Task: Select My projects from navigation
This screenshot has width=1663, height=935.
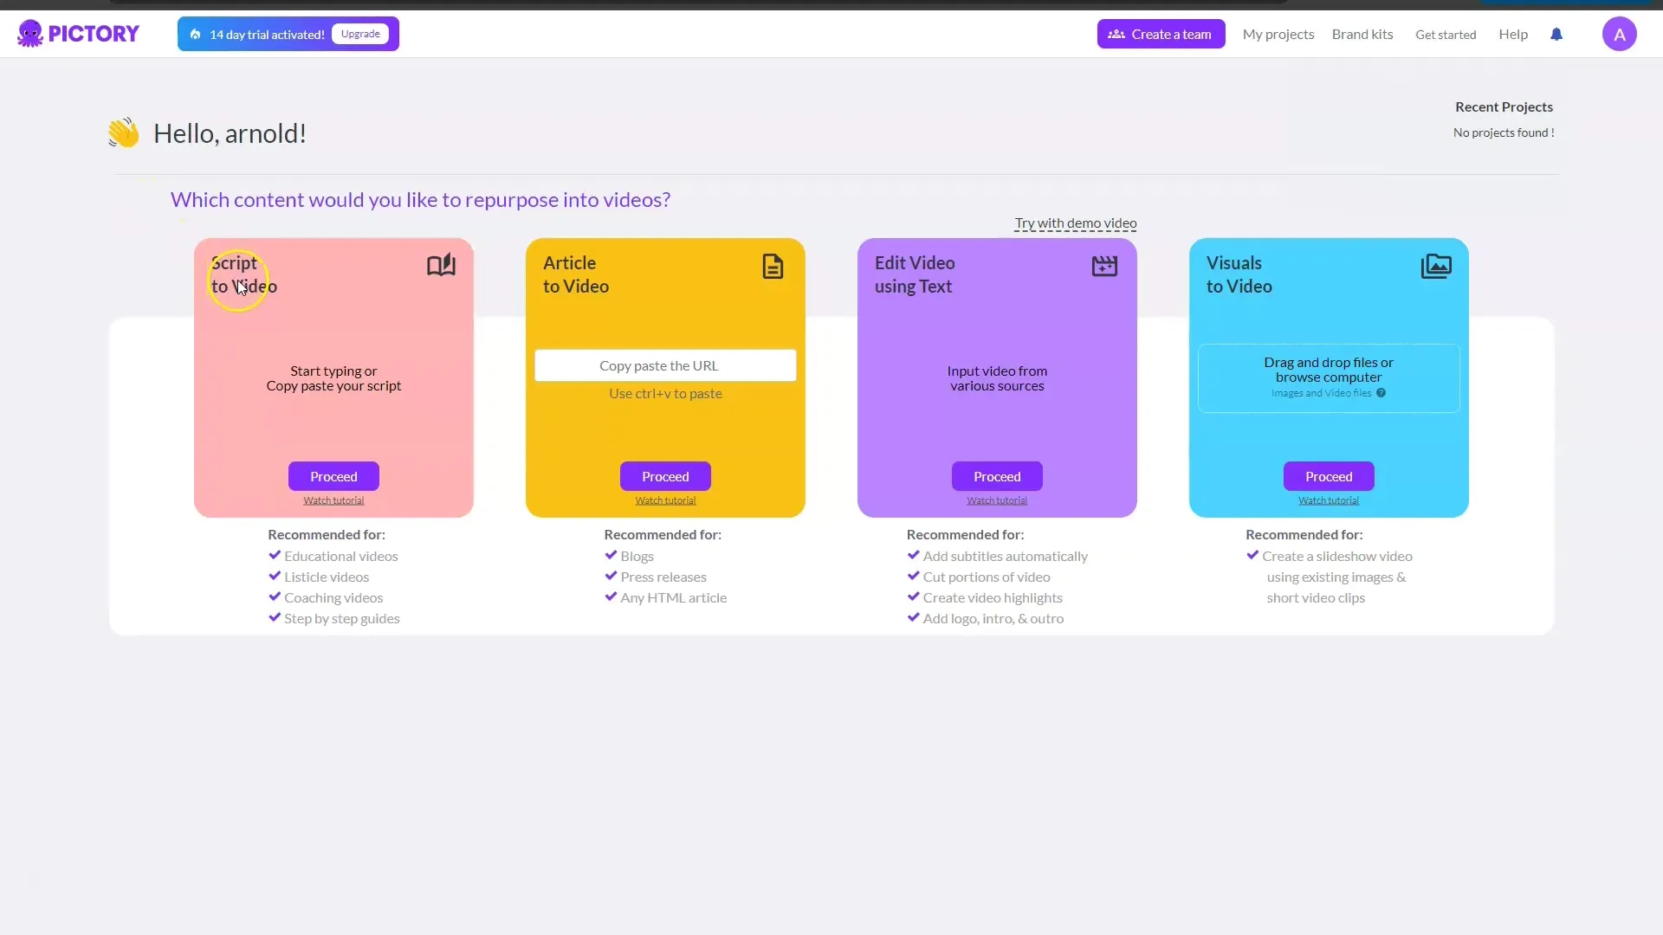Action: (x=1278, y=33)
